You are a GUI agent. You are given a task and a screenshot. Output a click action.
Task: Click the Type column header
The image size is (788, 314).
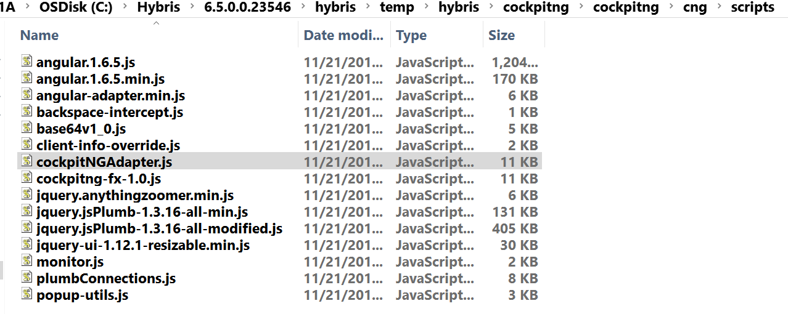click(437, 35)
